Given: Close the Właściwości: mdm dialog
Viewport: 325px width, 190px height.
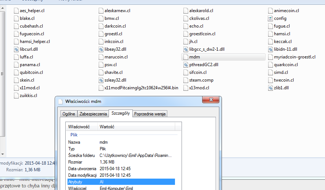Looking at the screenshot, I should coord(212,100).
